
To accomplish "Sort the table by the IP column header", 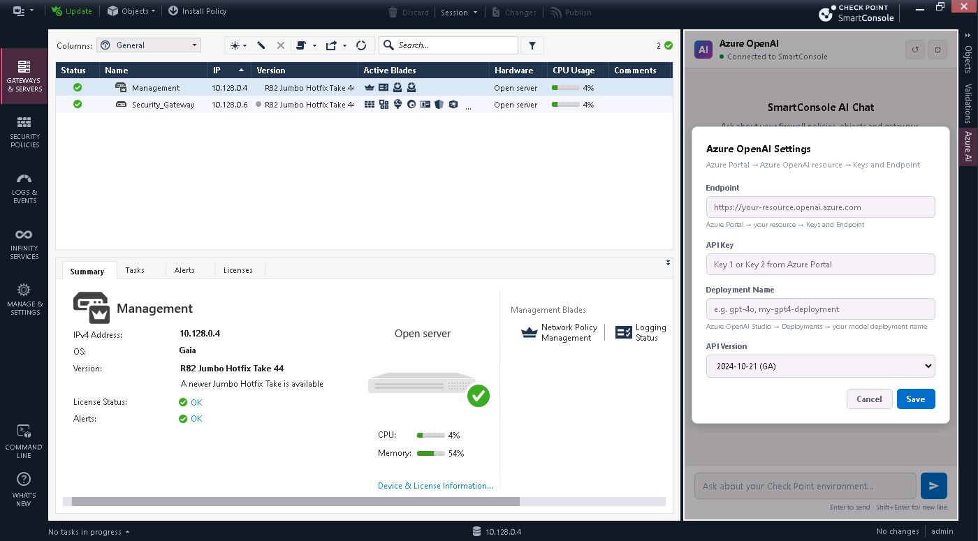I will [228, 71].
